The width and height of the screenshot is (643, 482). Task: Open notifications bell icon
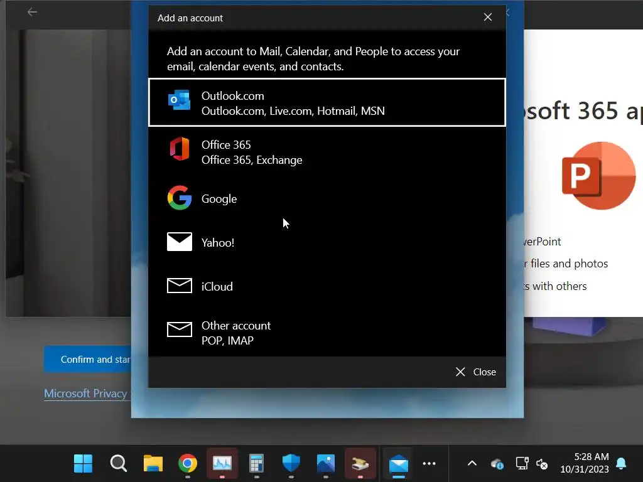click(621, 464)
